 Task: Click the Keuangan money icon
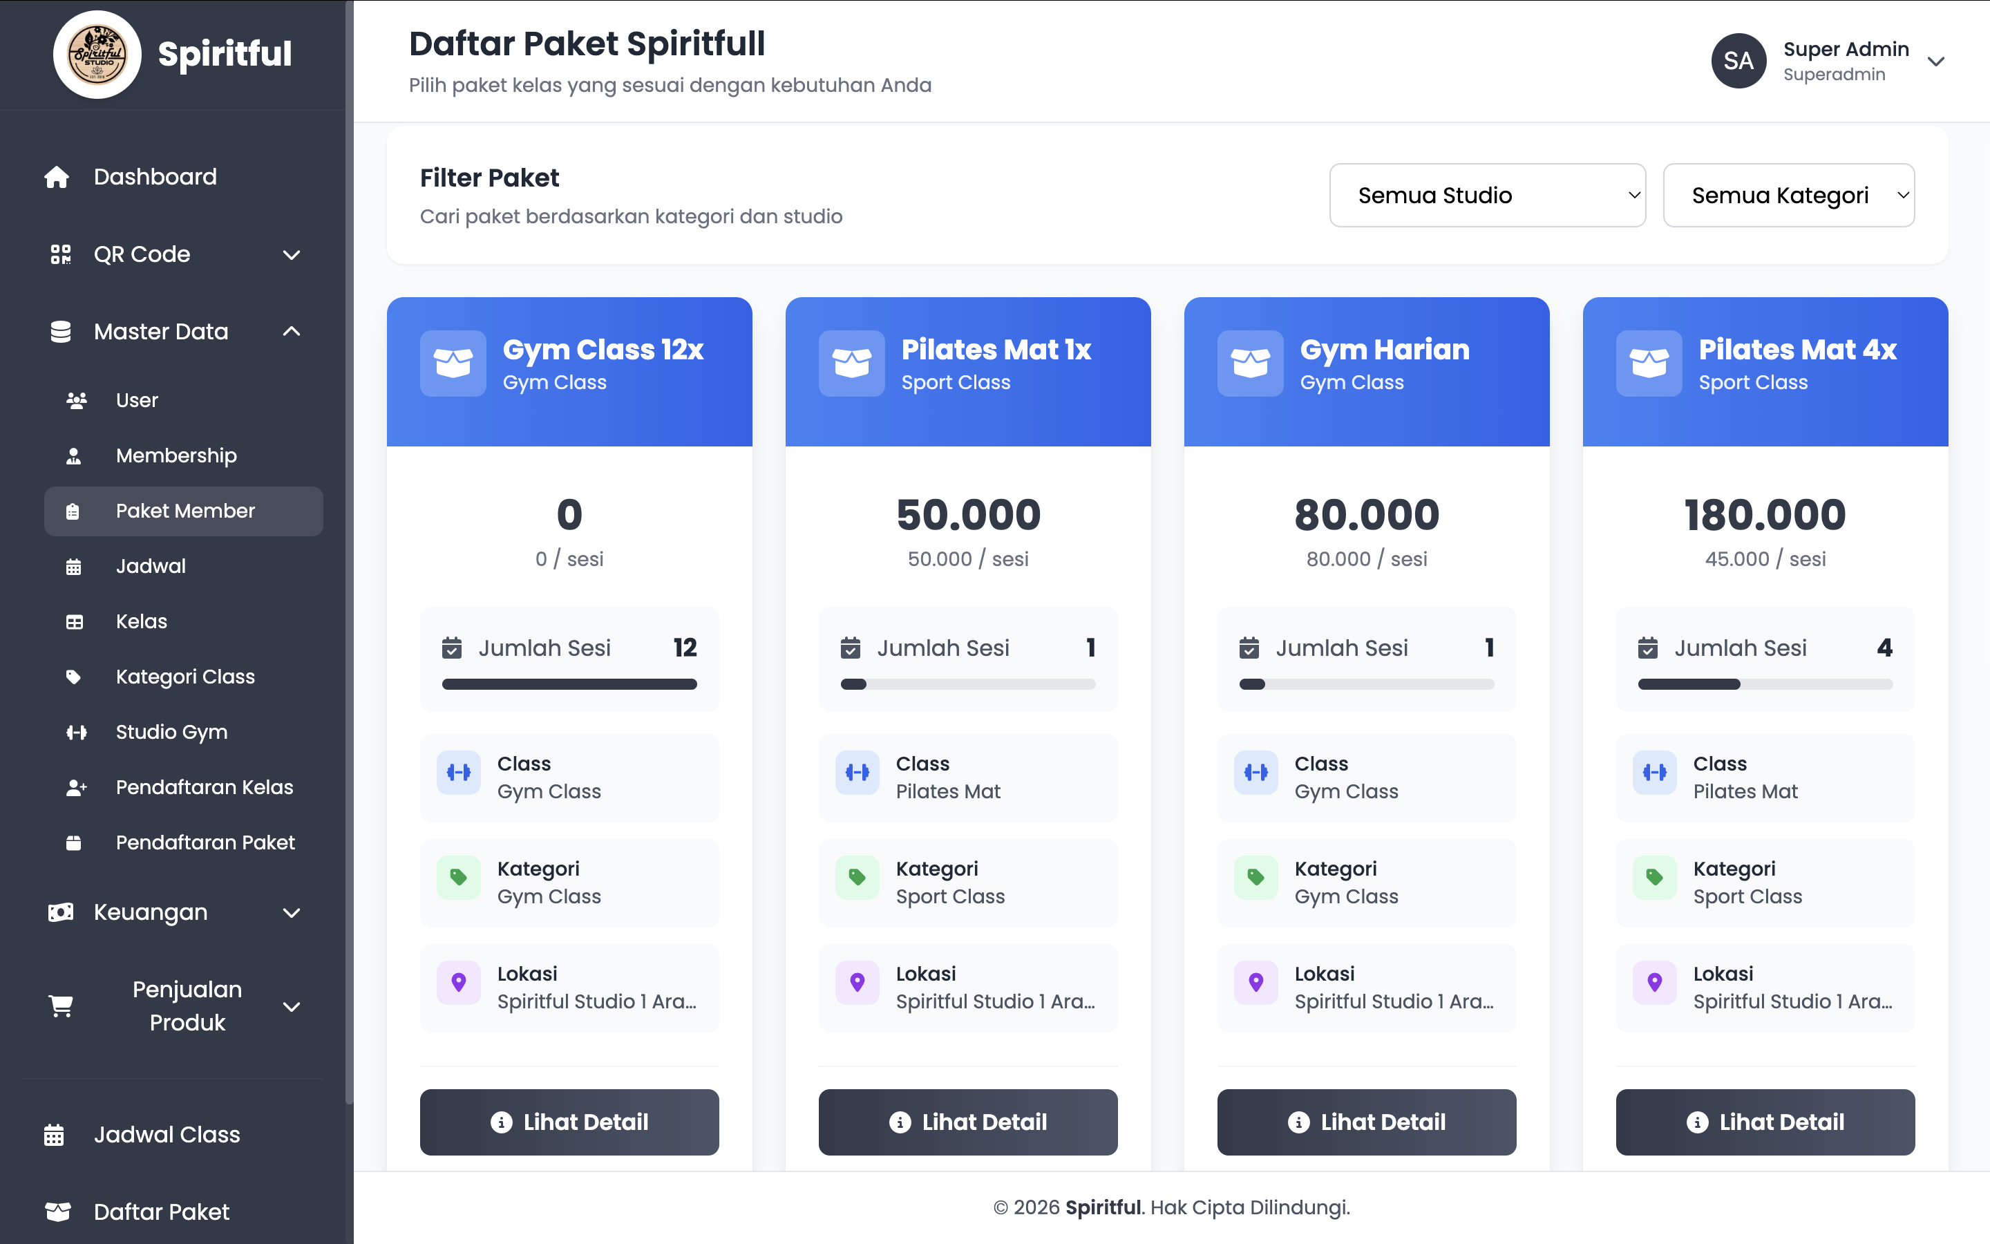click(x=60, y=912)
